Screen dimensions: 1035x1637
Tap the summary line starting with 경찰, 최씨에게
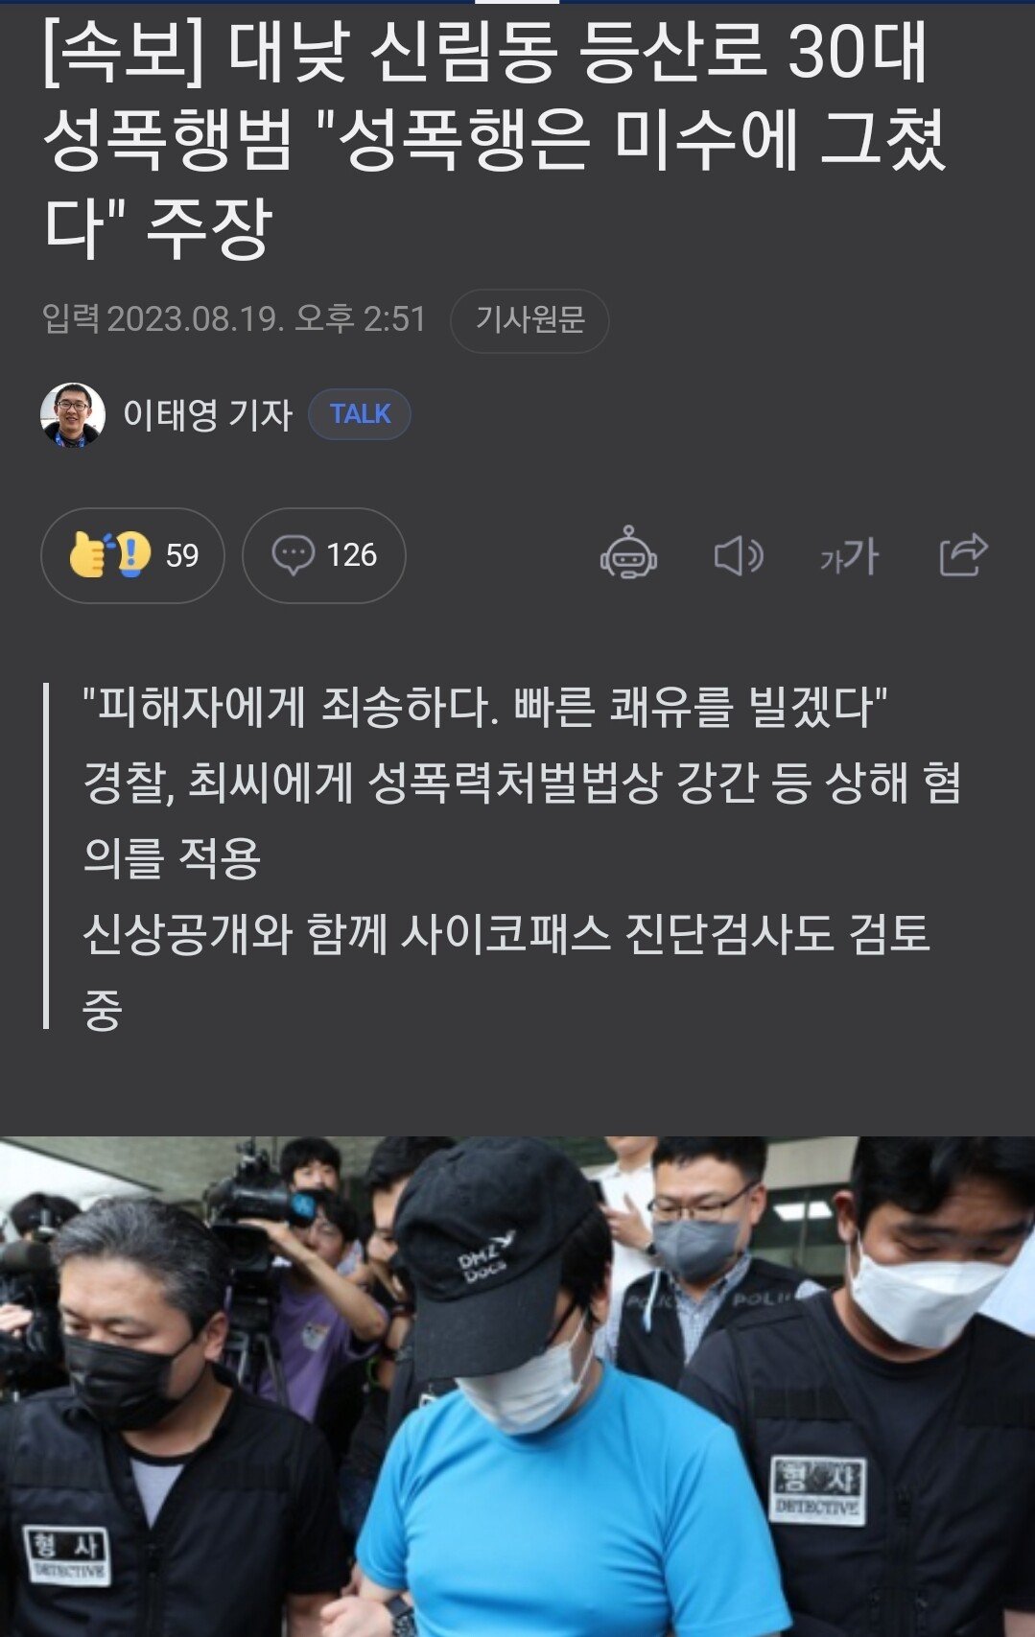[x=523, y=820]
